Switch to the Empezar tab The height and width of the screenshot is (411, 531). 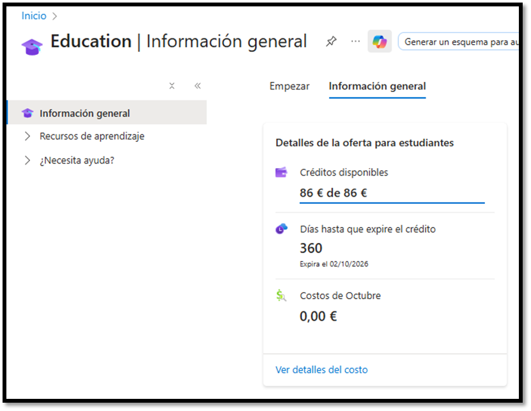pos(289,86)
